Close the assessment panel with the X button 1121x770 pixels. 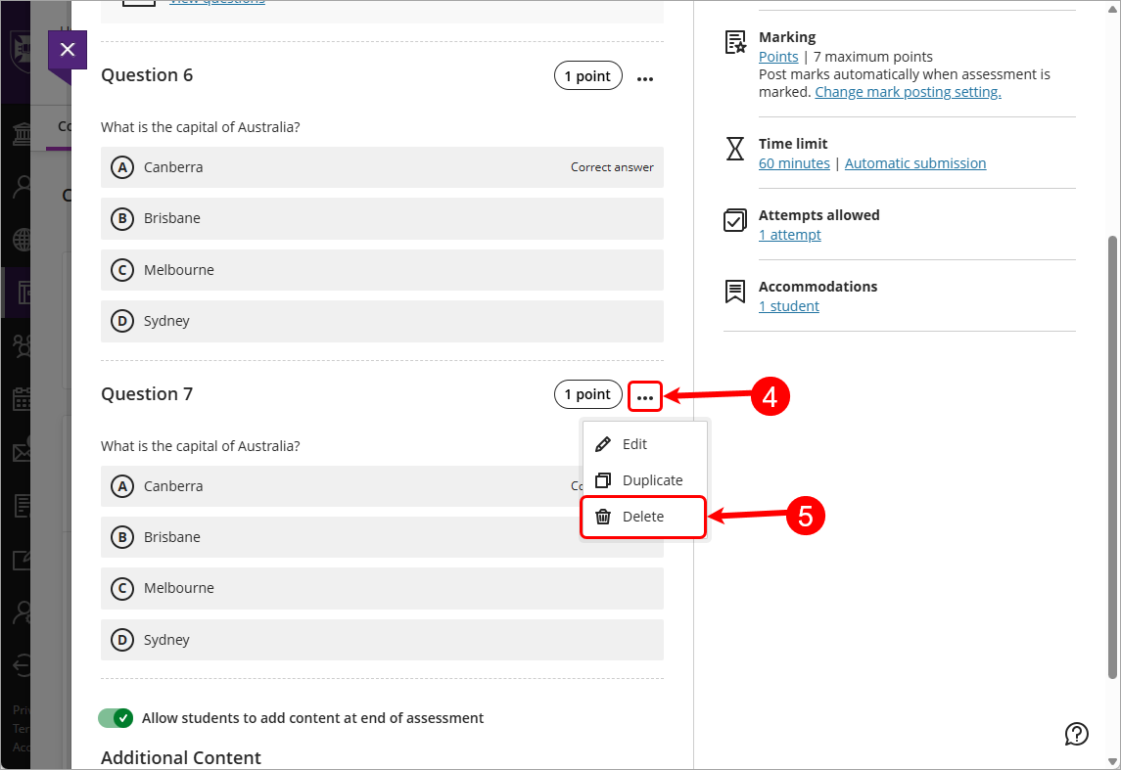68,49
